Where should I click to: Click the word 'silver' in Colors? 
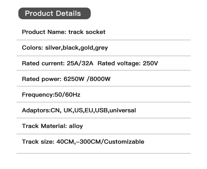(x=53, y=48)
